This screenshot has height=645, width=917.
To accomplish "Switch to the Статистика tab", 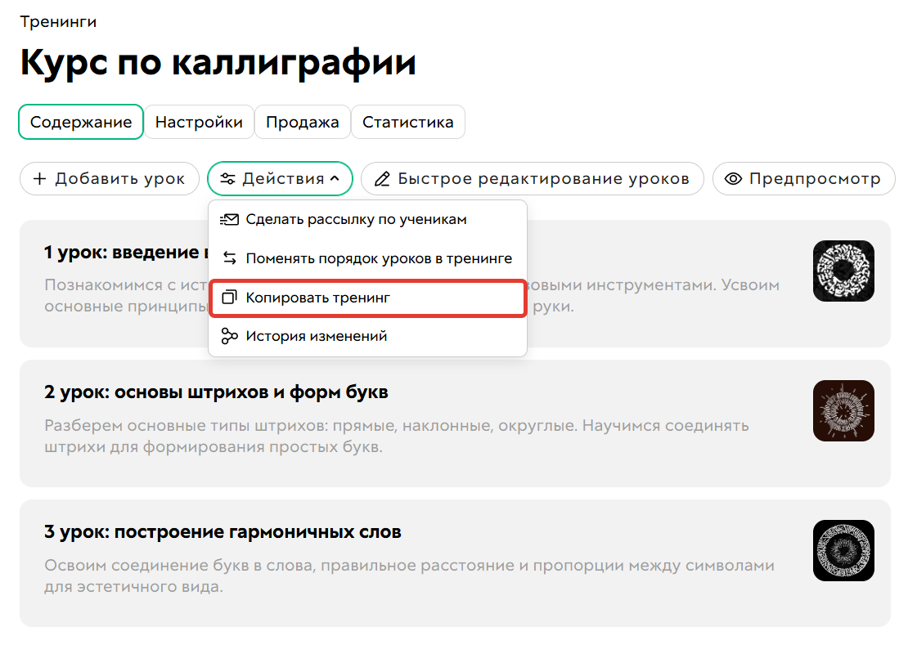I will click(408, 121).
